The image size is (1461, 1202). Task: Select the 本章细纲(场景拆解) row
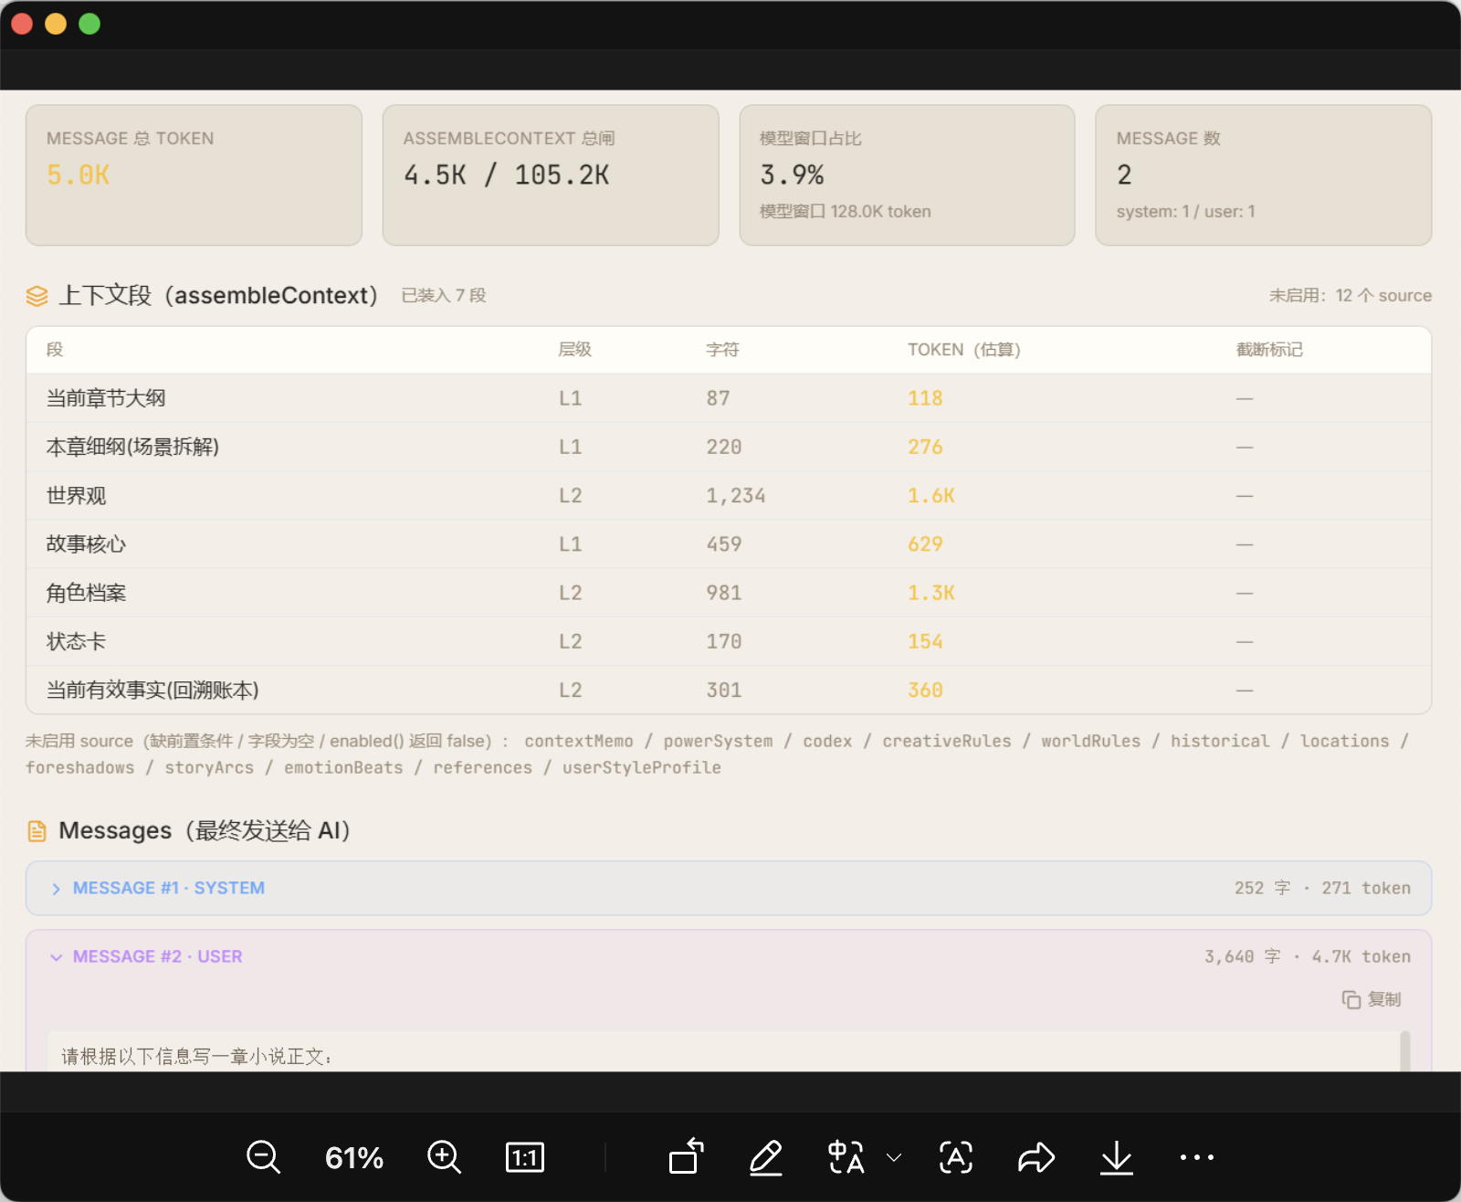729,447
